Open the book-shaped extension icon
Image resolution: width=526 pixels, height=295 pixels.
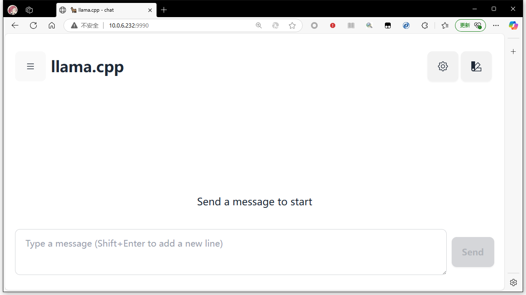[351, 25]
